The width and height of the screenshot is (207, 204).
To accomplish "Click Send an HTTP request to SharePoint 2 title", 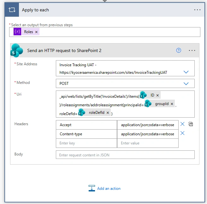I will click(64, 50).
